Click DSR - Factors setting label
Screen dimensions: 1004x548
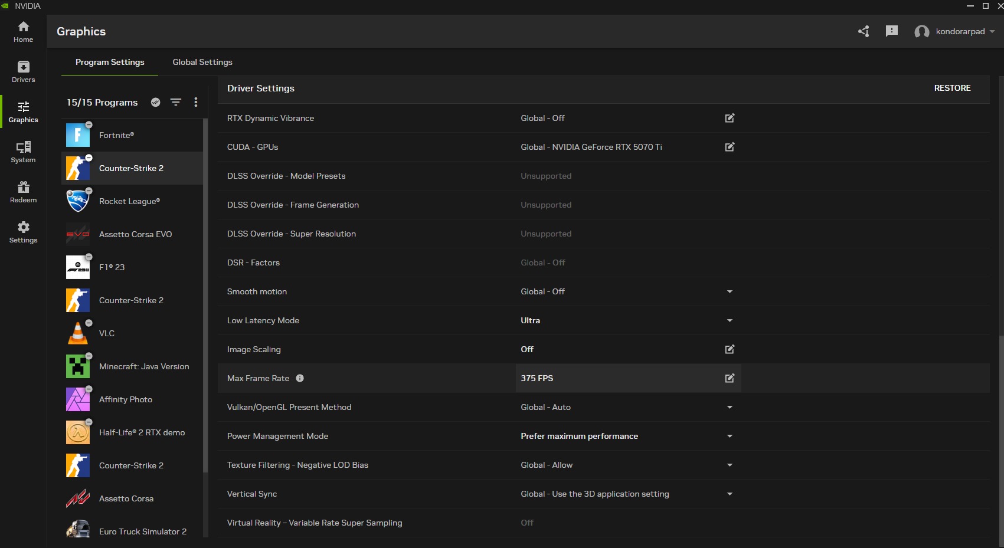point(253,262)
